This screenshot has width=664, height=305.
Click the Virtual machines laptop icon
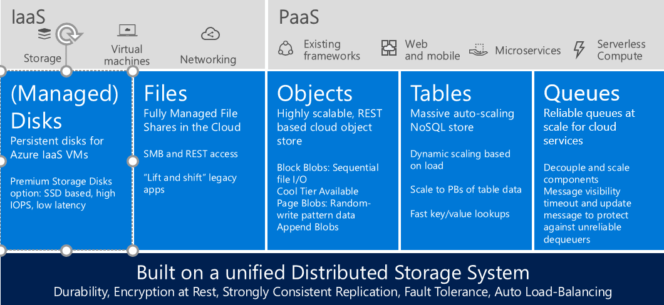(x=127, y=30)
